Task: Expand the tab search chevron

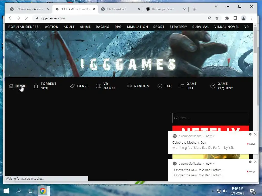Action: [216, 6]
